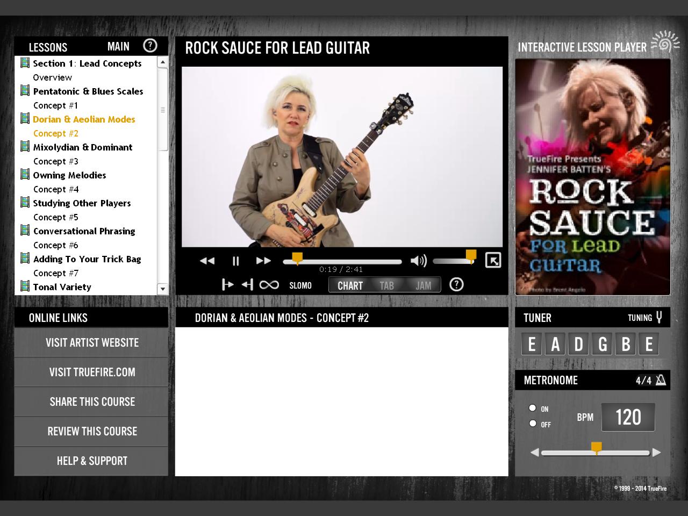The height and width of the screenshot is (516, 688).
Task: Click the tuning fork icon
Action: [x=659, y=317]
